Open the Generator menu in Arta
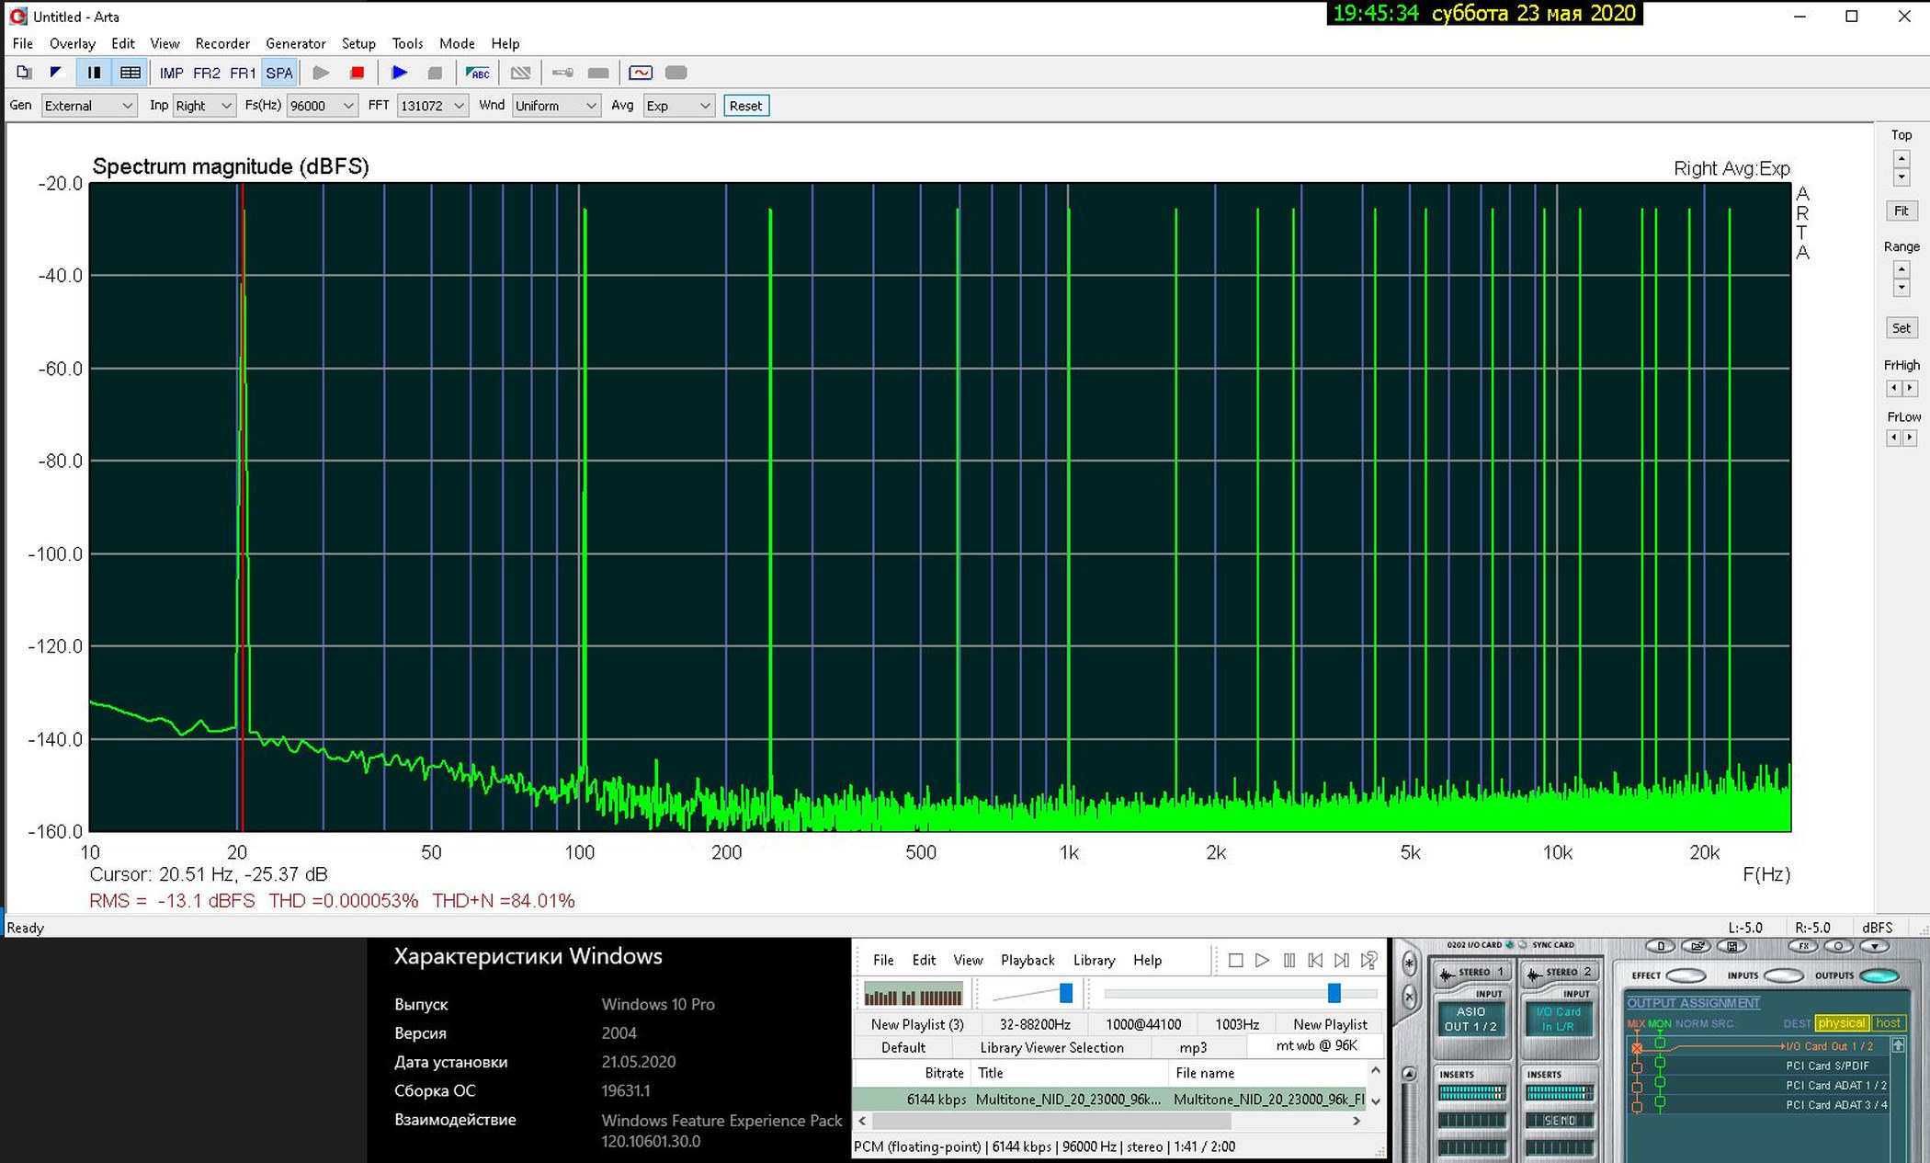Screen dimensions: 1930x1163 click(x=296, y=43)
